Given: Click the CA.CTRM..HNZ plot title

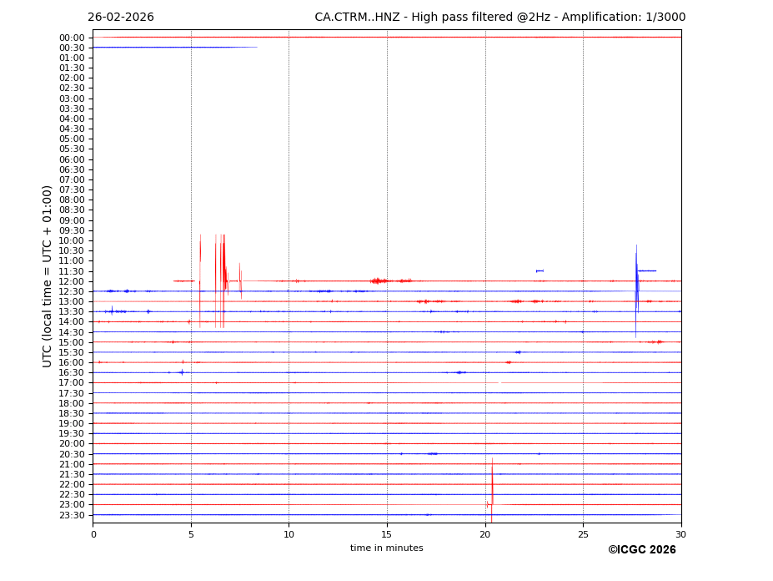Looking at the screenshot, I should (499, 18).
